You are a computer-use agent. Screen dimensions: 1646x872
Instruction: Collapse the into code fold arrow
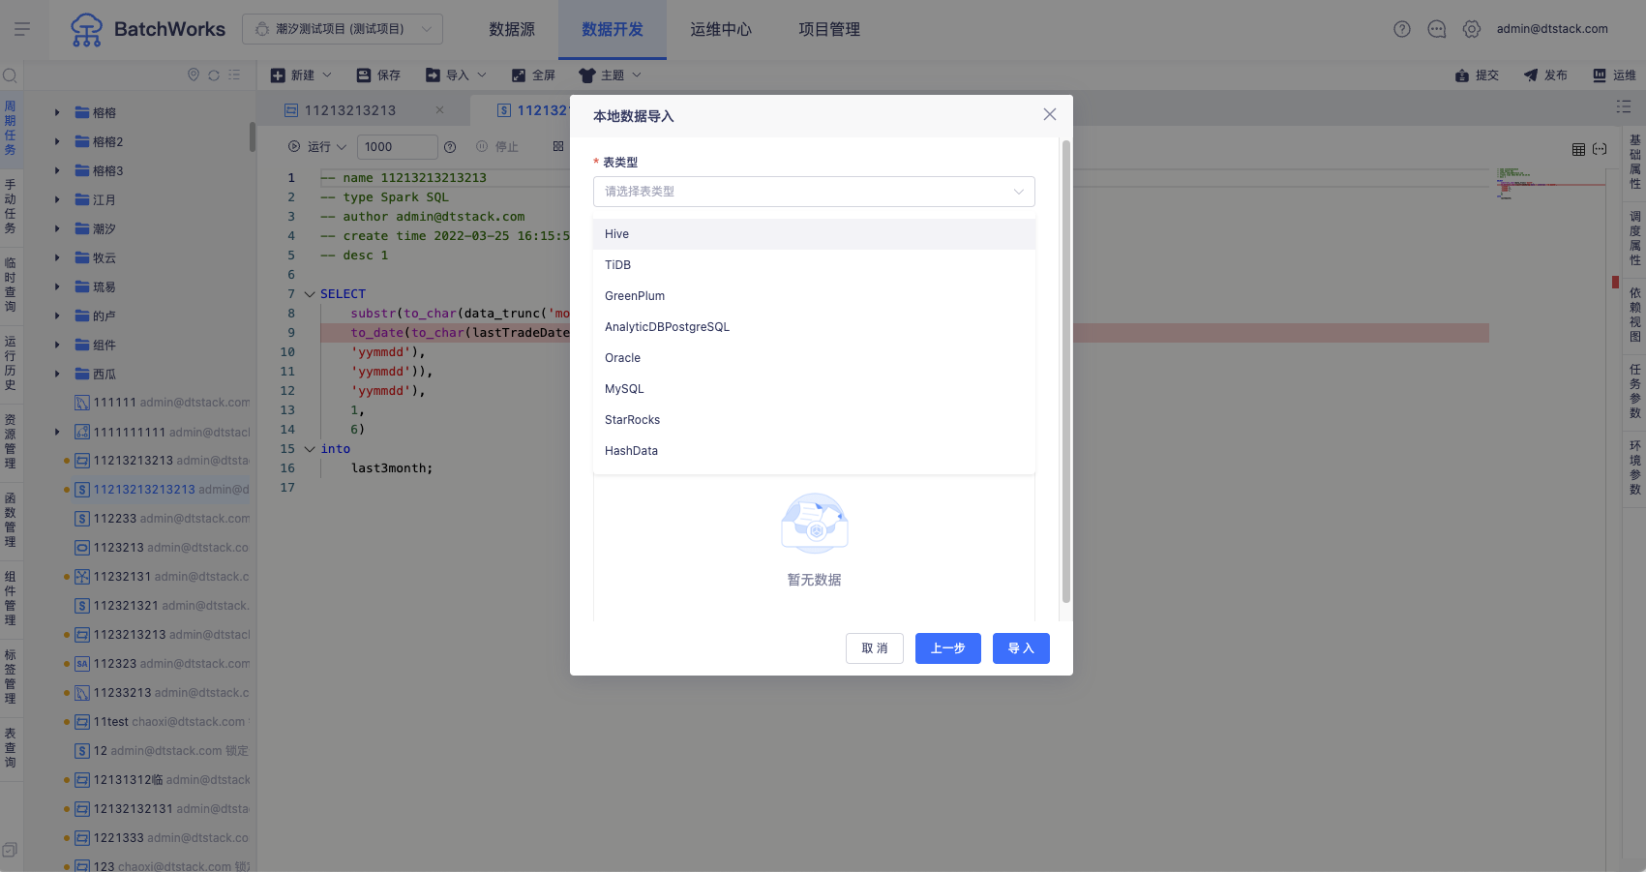tap(310, 449)
